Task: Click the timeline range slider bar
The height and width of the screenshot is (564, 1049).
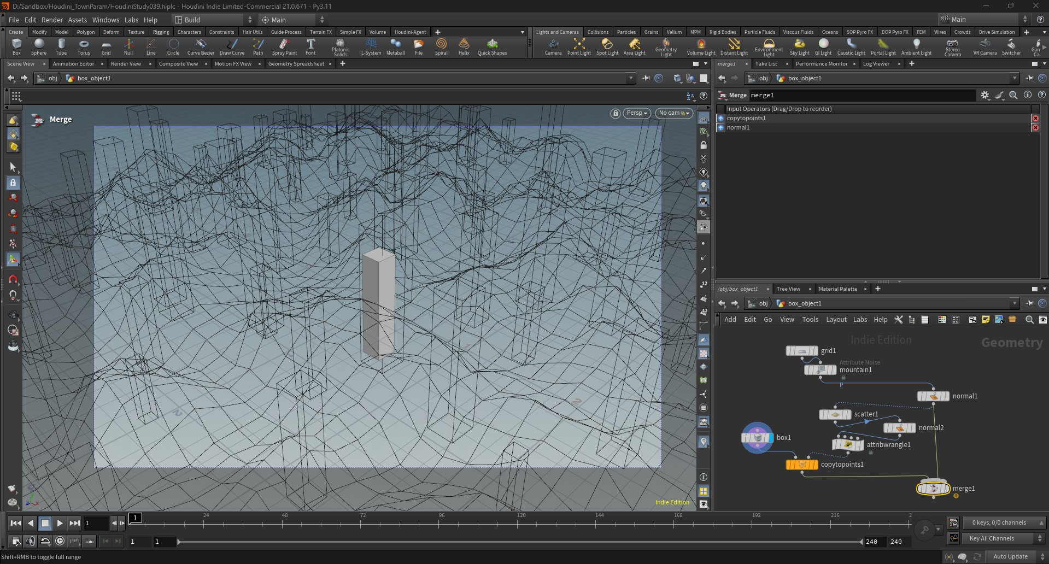Action: [x=519, y=542]
